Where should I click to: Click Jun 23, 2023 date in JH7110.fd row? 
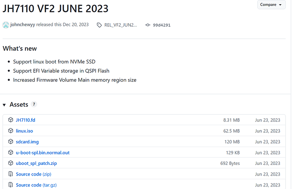coord(267,120)
